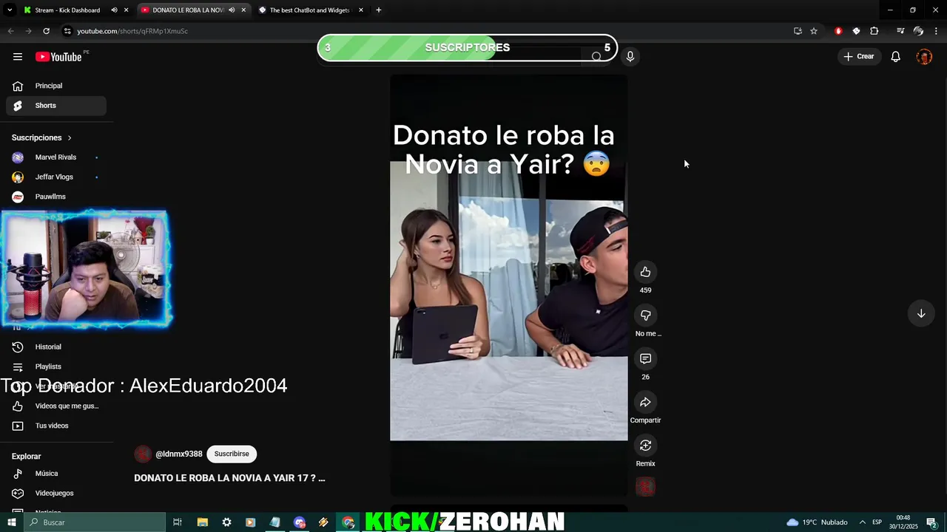Screen dimensions: 947x532
Task: Expand the Suscripciones section chevron
Action: 70,138
